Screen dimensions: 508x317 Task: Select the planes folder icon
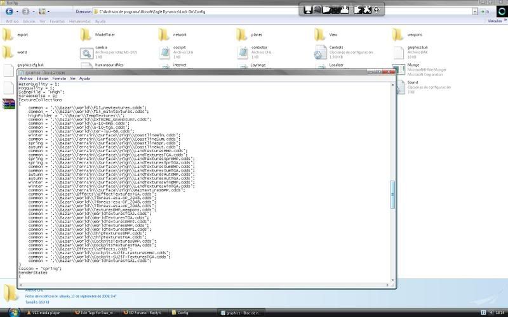[x=242, y=34]
